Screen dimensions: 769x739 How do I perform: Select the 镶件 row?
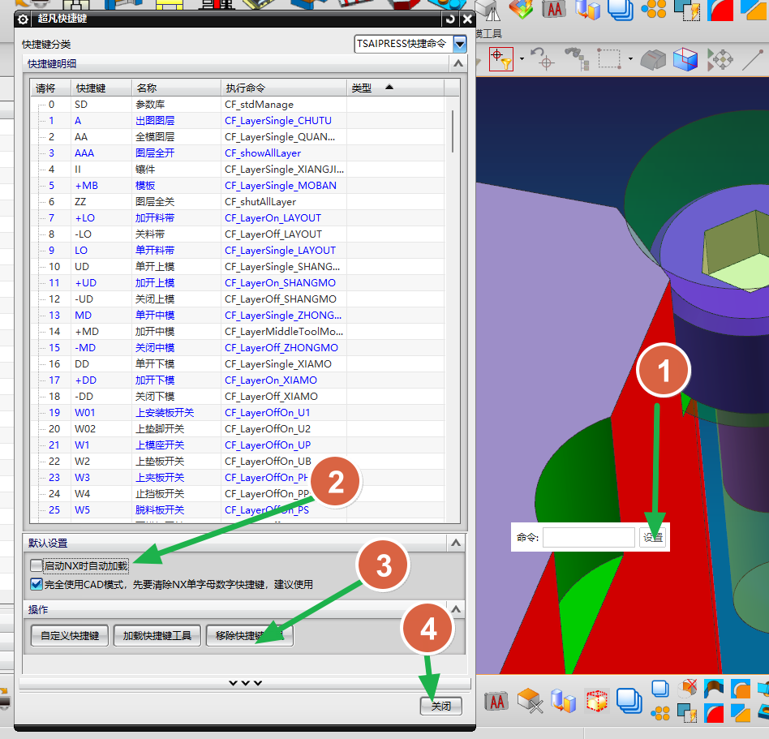pos(238,170)
